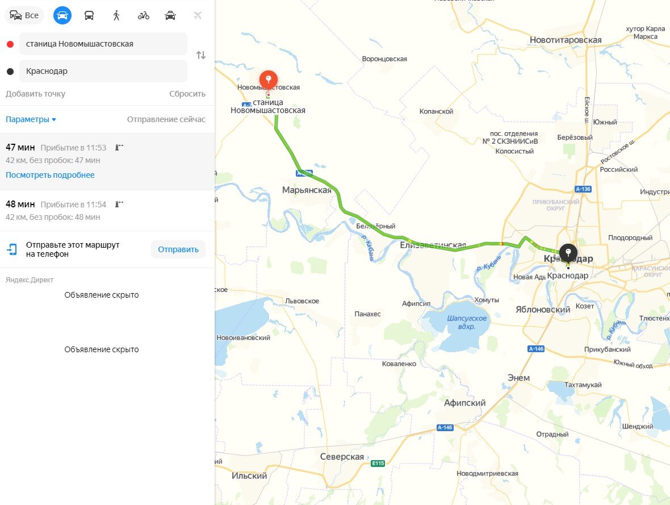
Task: Click the toll icon next to 11:54 arrival
Action: coord(119,204)
